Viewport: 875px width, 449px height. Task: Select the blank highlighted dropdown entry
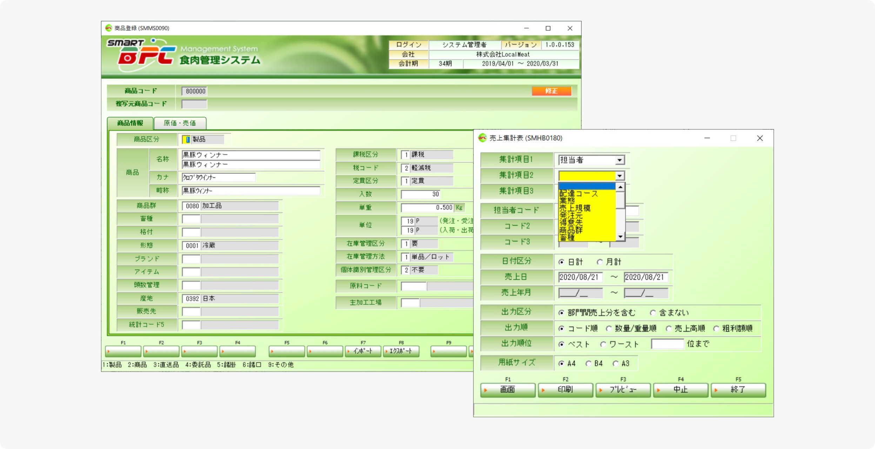tap(587, 186)
